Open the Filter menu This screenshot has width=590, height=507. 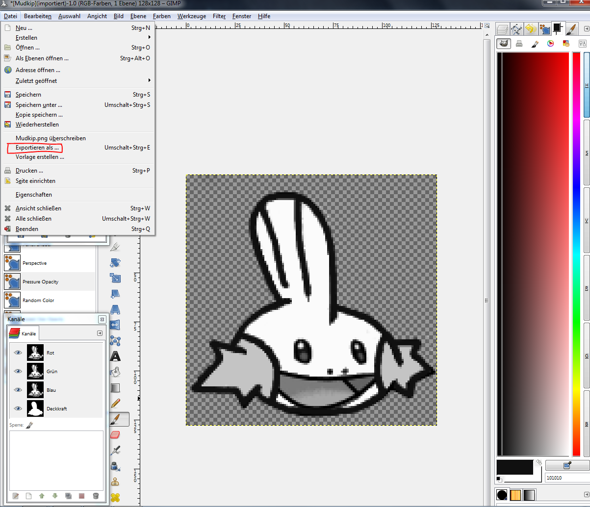pos(219,16)
